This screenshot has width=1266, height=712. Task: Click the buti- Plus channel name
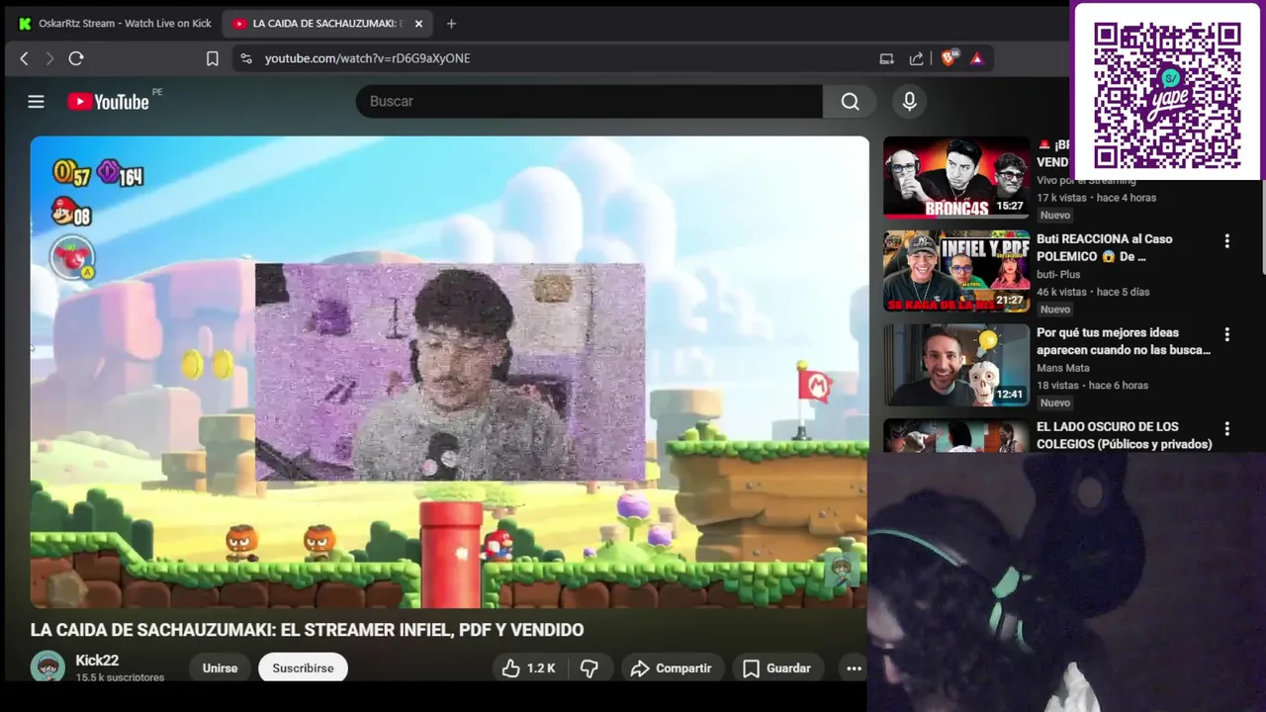(1058, 274)
